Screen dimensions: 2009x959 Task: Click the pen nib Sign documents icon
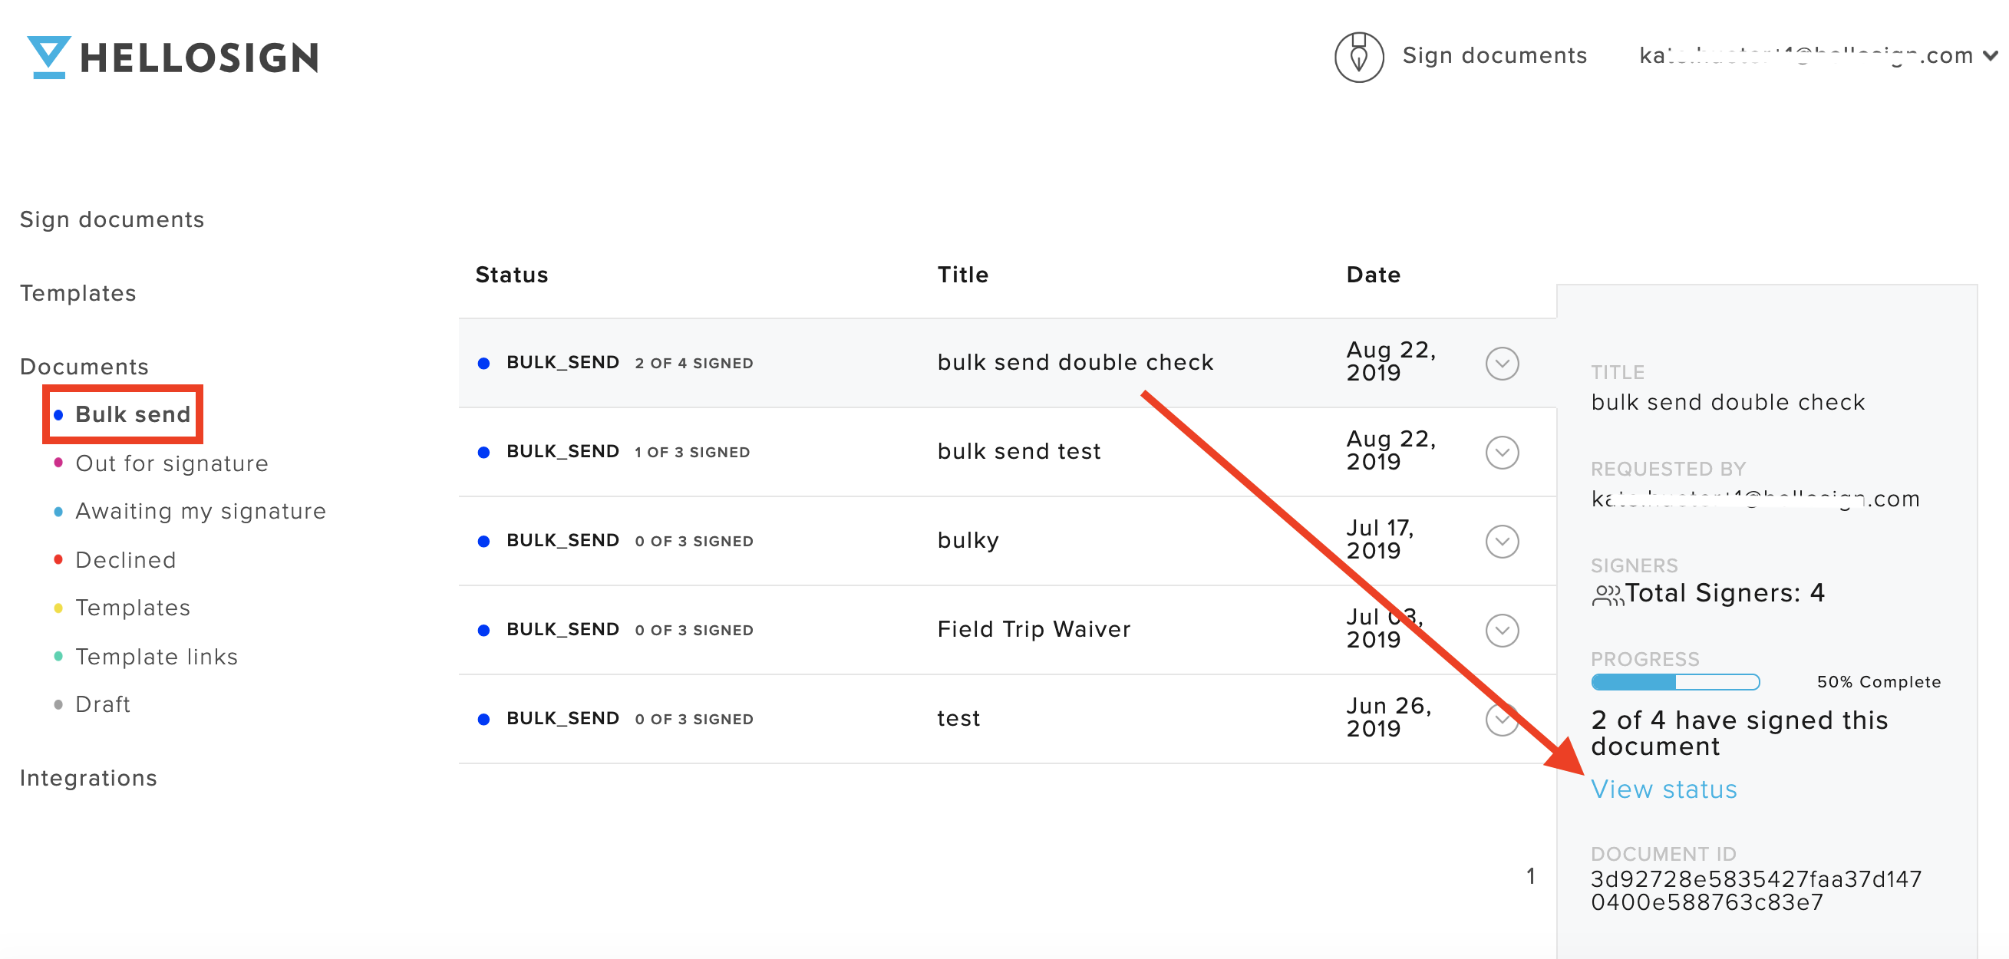pyautogui.click(x=1358, y=57)
